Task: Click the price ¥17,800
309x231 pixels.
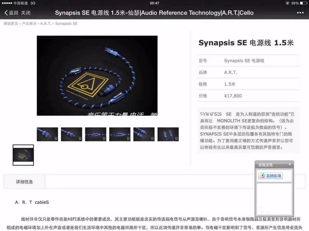Action: tap(233, 96)
